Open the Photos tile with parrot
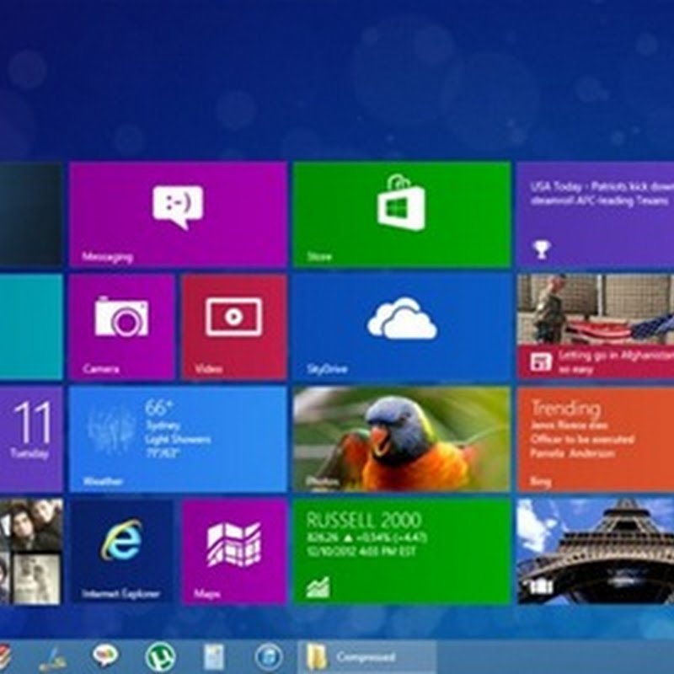Image resolution: width=674 pixels, height=674 pixels. point(401,439)
